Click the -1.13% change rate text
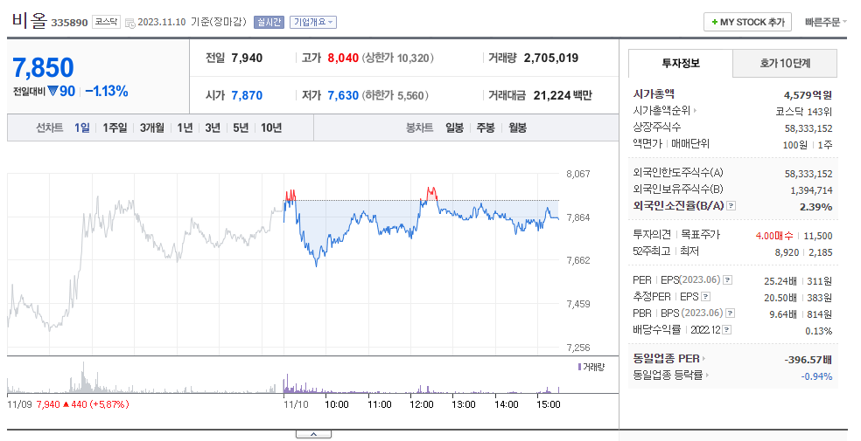 107,91
